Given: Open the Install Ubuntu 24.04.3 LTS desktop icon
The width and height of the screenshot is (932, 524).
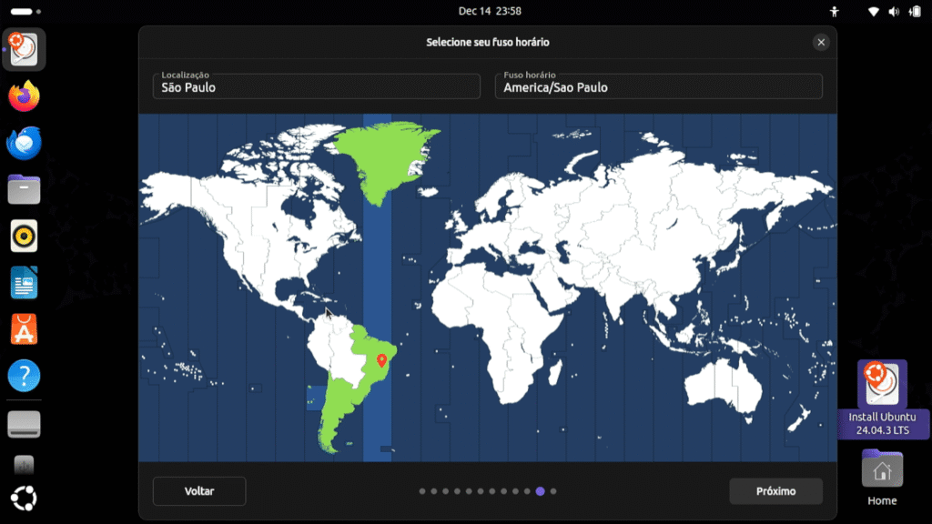Looking at the screenshot, I should click(x=880, y=386).
